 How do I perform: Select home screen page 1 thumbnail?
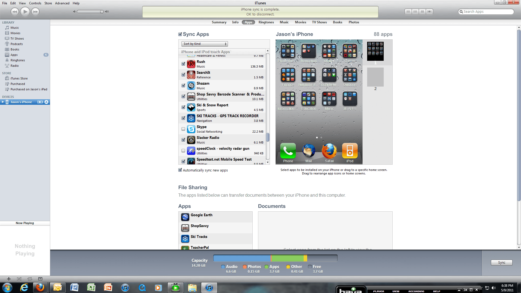tap(375, 51)
